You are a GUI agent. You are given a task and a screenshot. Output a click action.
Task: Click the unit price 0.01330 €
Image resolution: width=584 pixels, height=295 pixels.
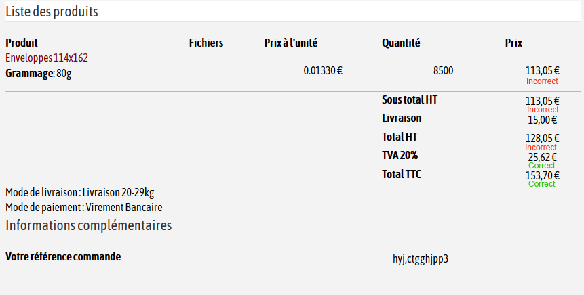point(323,70)
